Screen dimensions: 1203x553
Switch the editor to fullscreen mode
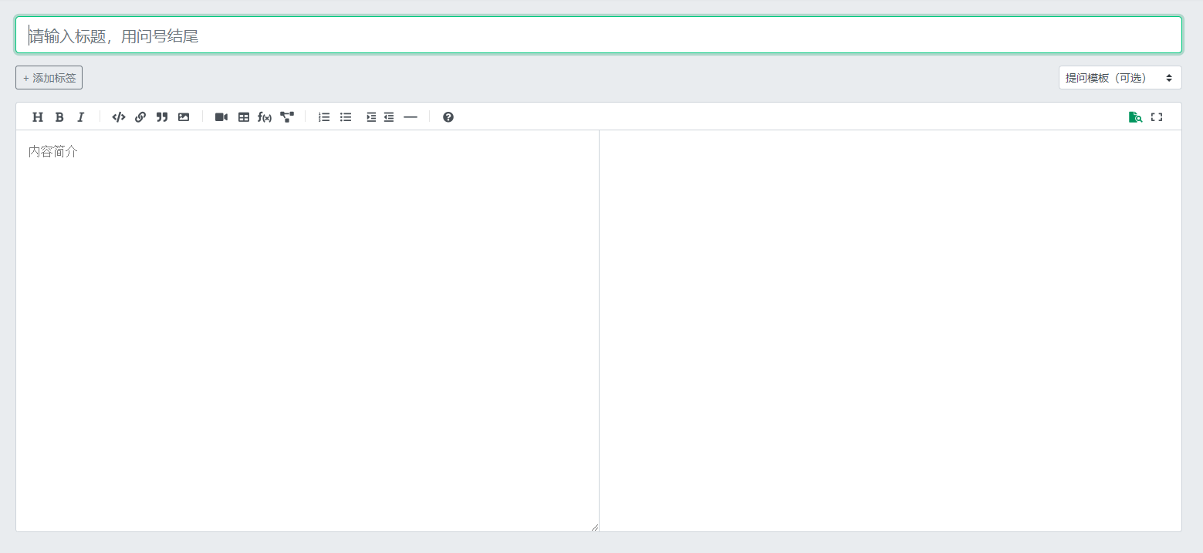1157,117
